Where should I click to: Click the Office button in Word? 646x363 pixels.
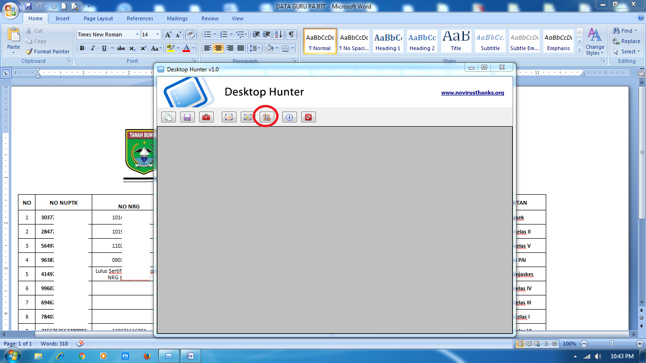click(x=10, y=10)
